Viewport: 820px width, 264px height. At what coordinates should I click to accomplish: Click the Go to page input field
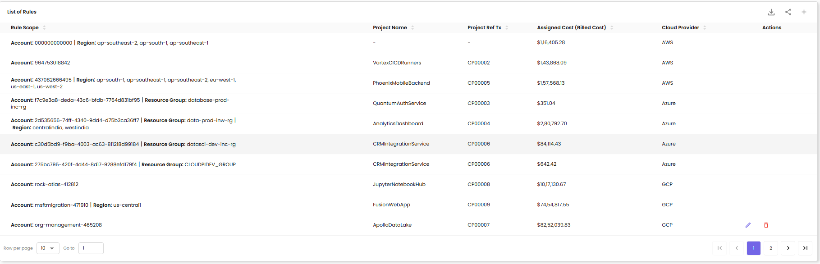click(91, 248)
